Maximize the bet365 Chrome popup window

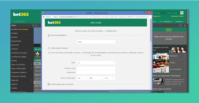click(x=144, y=12)
